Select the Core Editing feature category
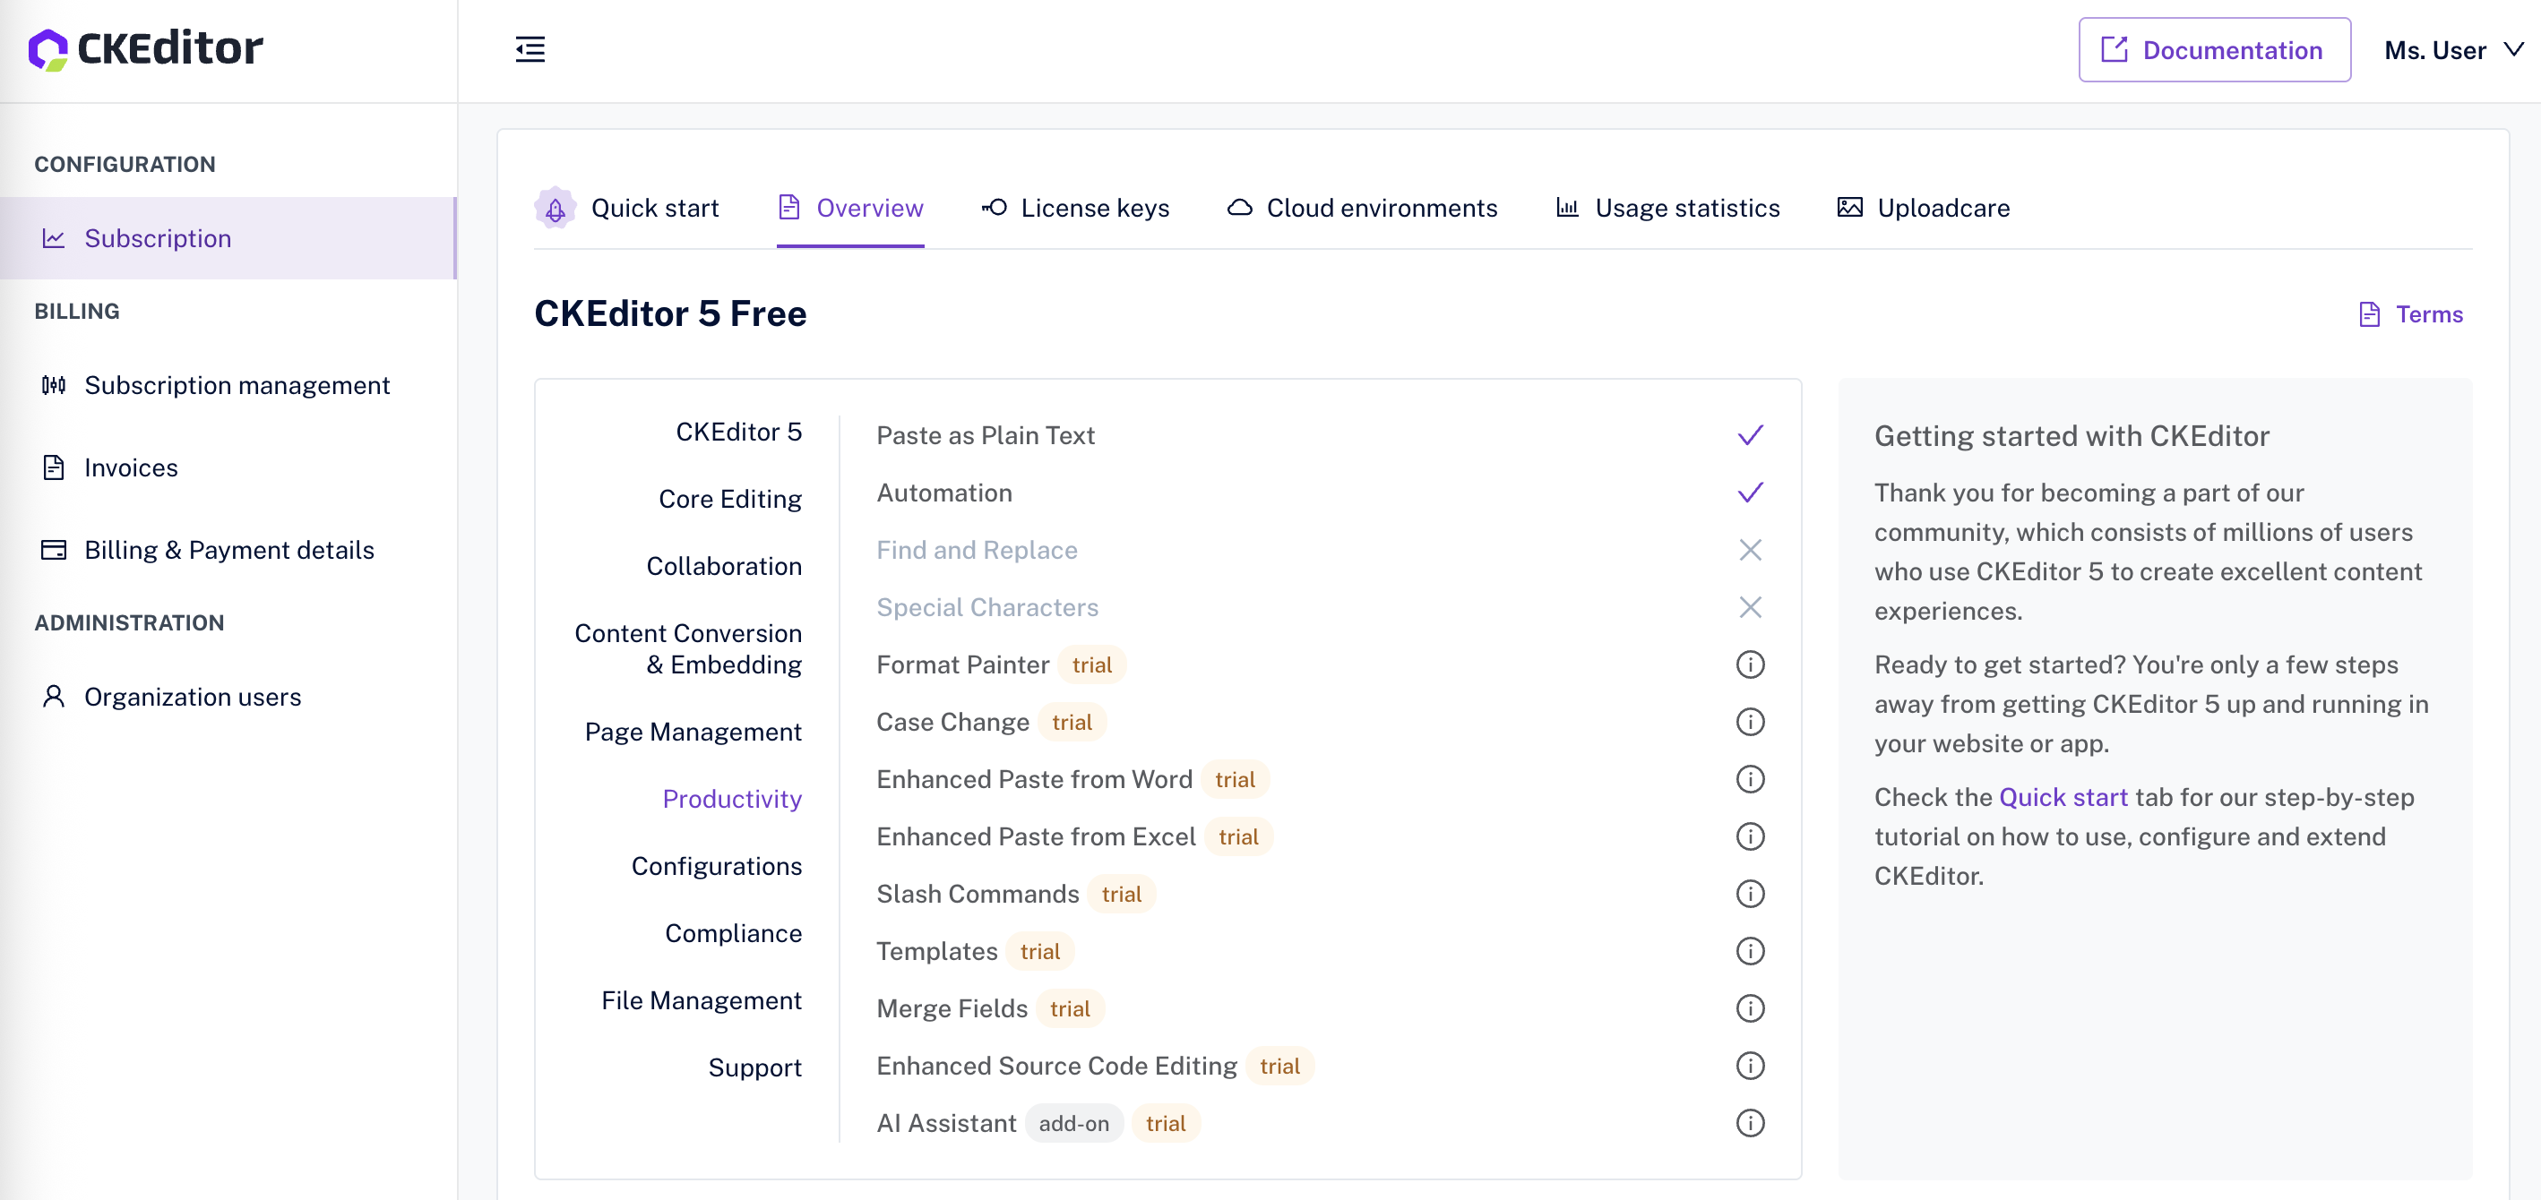The width and height of the screenshot is (2541, 1200). pyautogui.click(x=729, y=499)
